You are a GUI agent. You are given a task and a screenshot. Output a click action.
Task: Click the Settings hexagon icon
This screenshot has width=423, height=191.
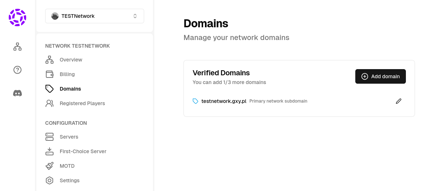pos(50,180)
